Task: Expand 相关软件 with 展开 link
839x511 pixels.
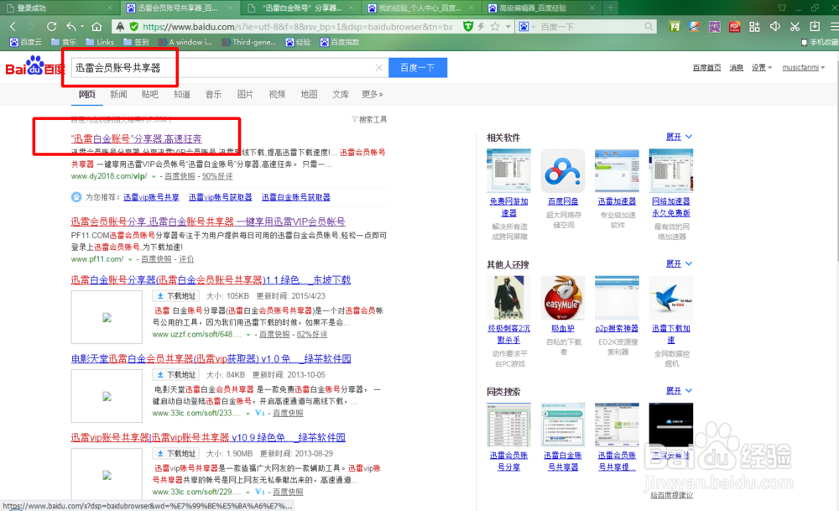Action: pos(679,137)
